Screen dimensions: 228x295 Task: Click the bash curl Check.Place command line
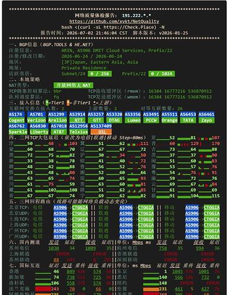click(113, 27)
